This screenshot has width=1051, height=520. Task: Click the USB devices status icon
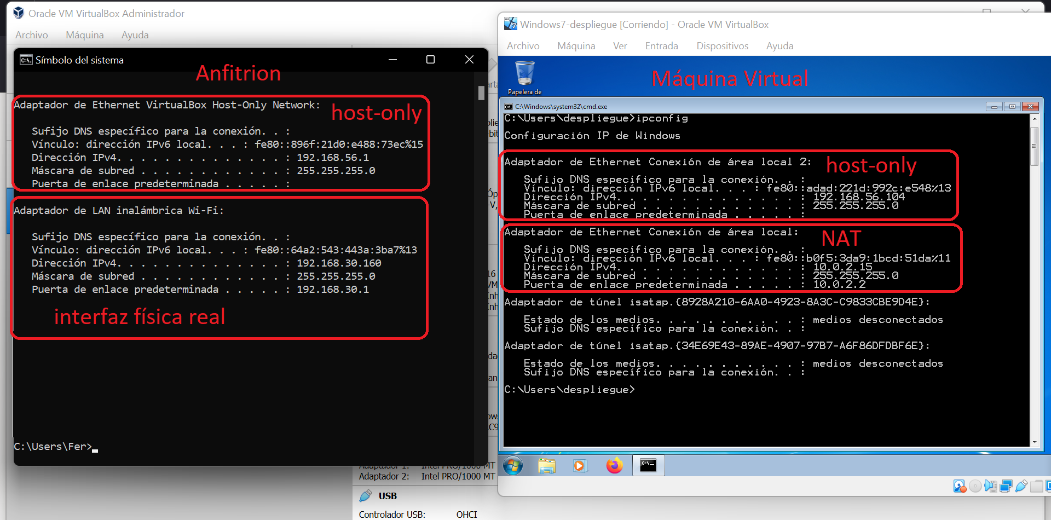[1021, 486]
